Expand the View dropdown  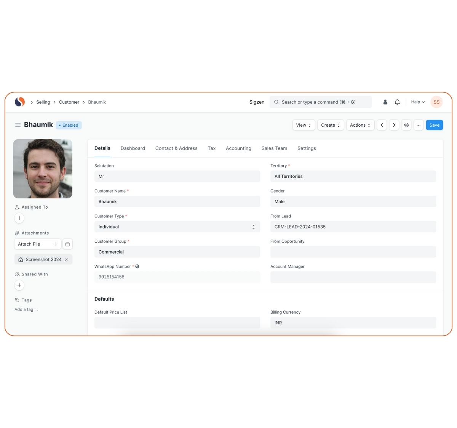(x=304, y=125)
